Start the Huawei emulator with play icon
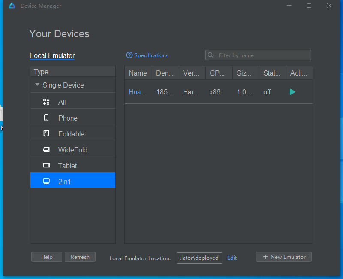The height and width of the screenshot is (279, 343). click(292, 92)
